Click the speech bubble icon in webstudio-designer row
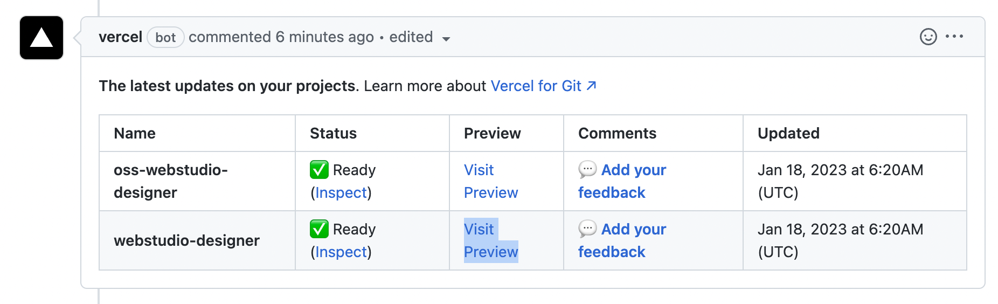The image size is (998, 304). click(x=587, y=229)
